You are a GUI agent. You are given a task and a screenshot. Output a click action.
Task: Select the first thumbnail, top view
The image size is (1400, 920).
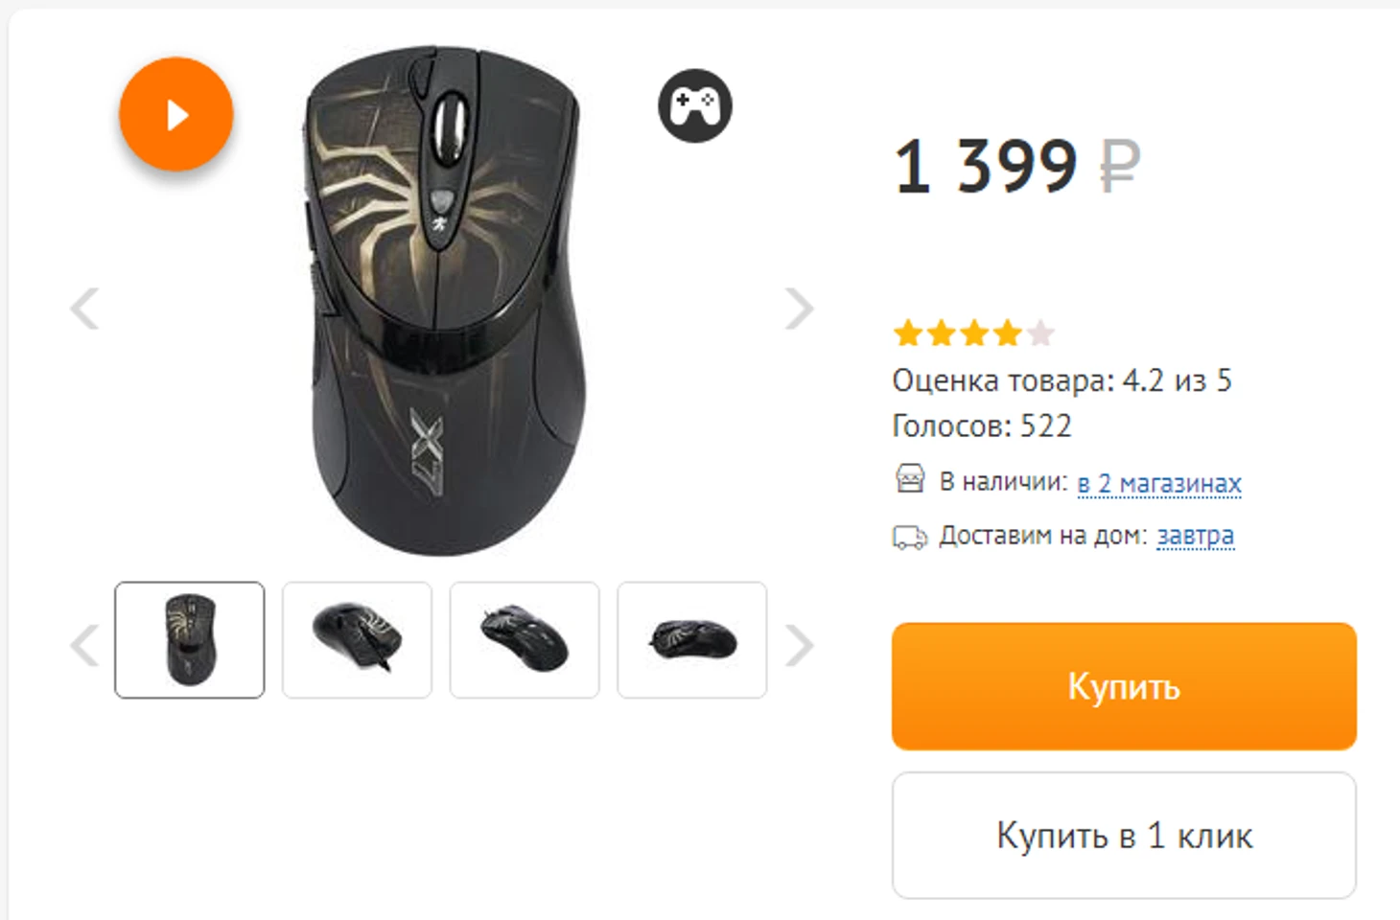coord(190,639)
